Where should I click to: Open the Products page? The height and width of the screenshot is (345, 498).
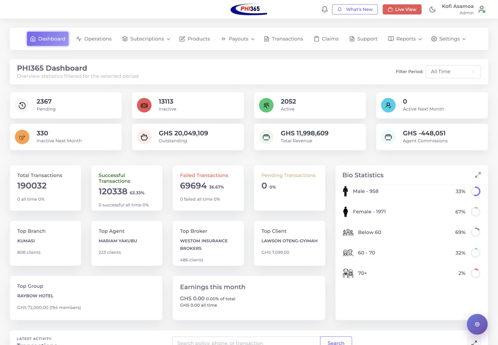point(195,39)
